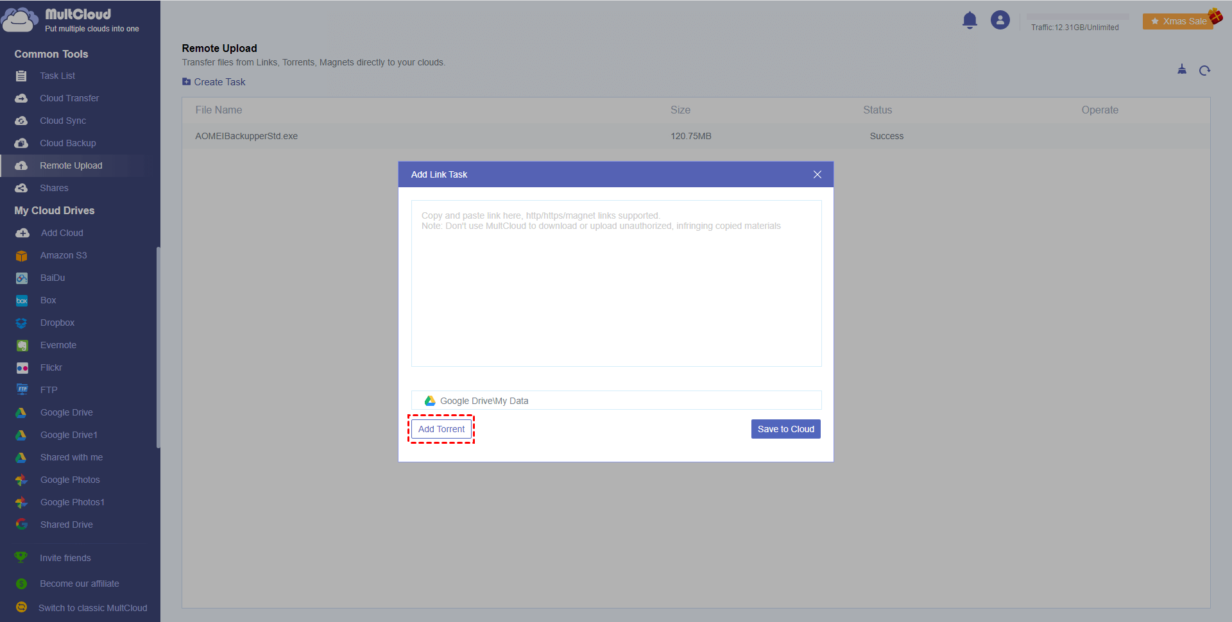Click the Amazon S3 cube icon
The height and width of the screenshot is (622, 1232).
[x=22, y=256]
